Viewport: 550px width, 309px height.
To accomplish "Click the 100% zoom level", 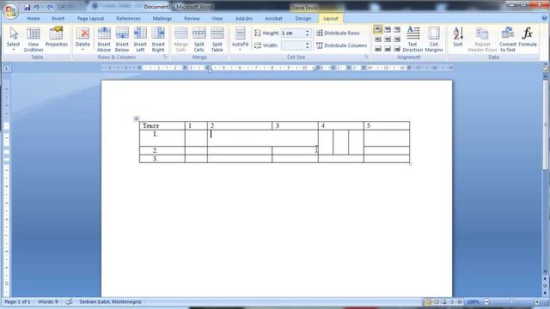I will pos(474,301).
